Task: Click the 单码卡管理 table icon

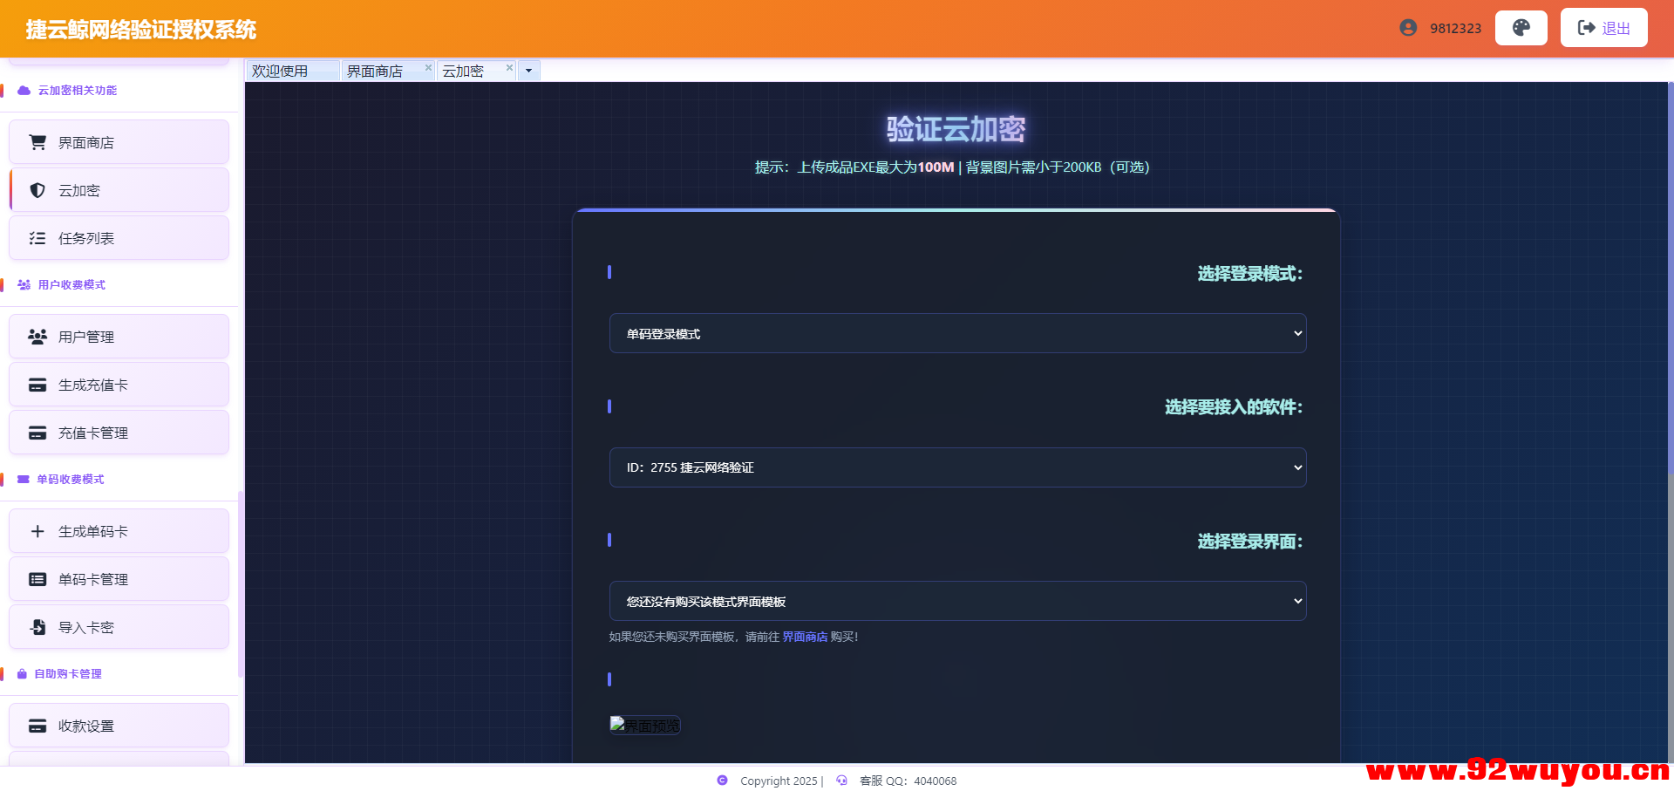Action: point(37,578)
